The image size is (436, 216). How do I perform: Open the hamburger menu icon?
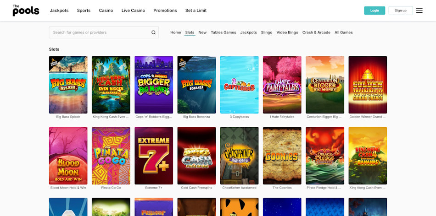419,11
